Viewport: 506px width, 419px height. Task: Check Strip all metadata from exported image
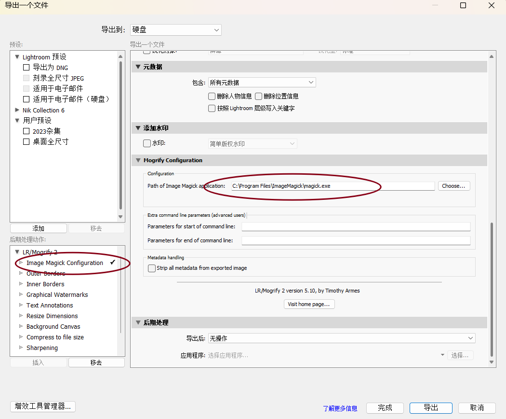(152, 268)
